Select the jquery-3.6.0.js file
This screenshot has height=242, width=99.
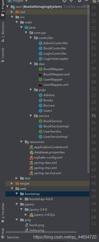coord(44,215)
